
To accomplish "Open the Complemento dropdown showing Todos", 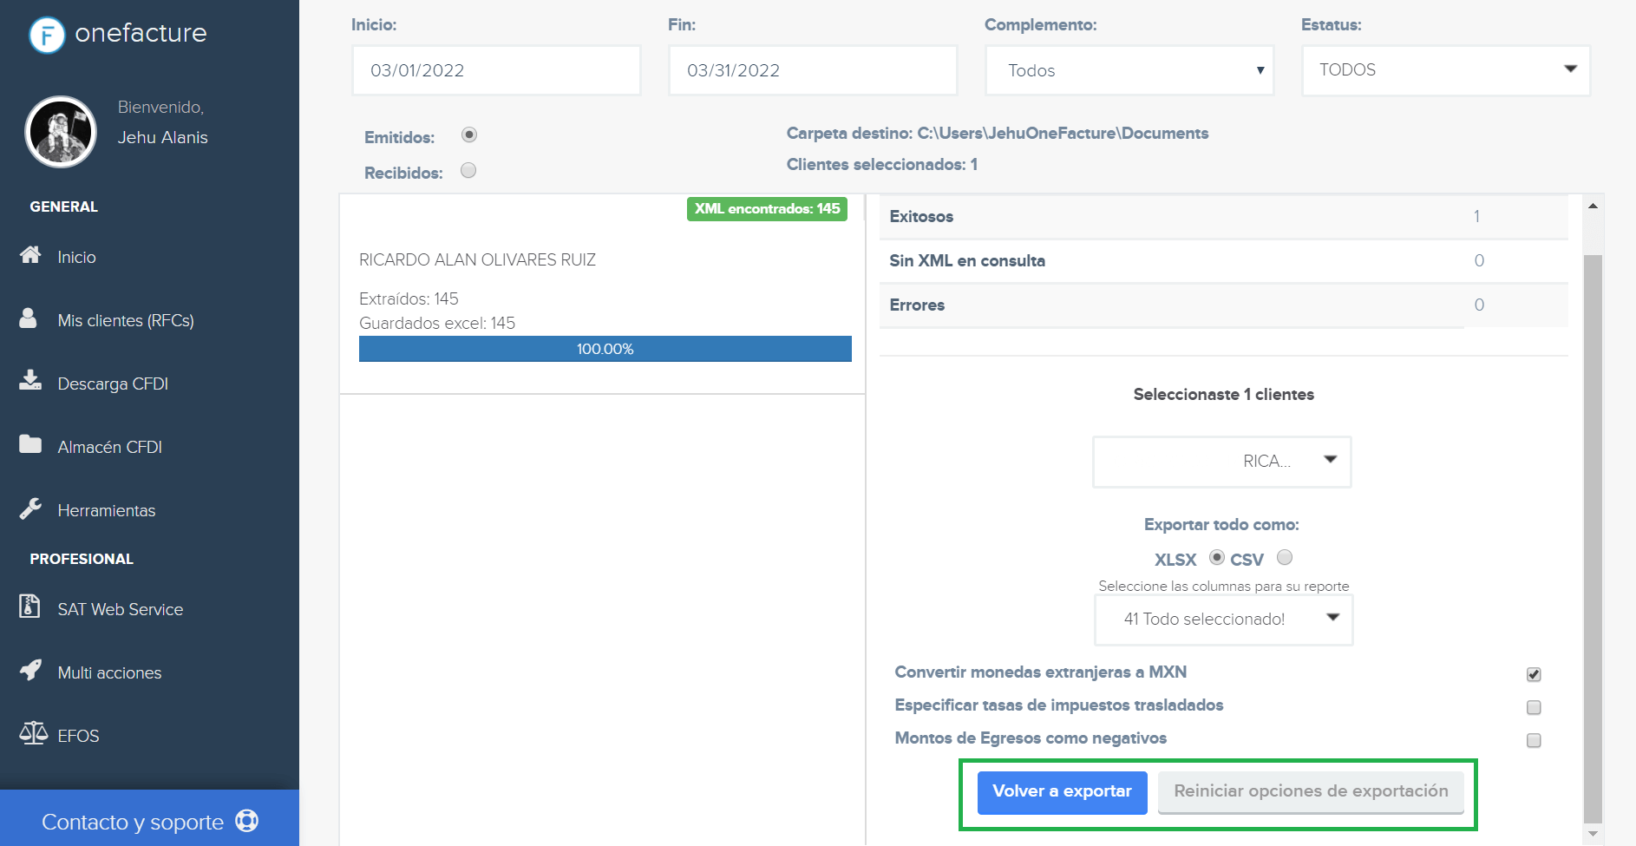I will coord(1128,70).
